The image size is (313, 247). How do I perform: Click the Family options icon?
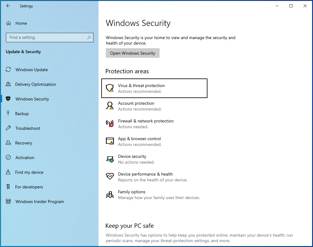coord(110,194)
